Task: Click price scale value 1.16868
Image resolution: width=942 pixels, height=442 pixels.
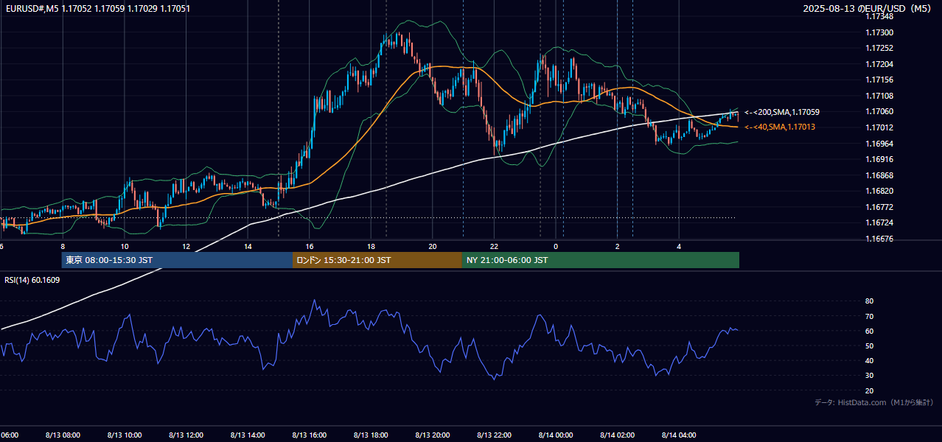Action: [x=879, y=175]
